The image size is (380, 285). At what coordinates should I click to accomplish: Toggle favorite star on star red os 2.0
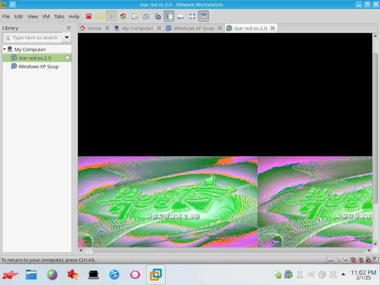(68, 58)
